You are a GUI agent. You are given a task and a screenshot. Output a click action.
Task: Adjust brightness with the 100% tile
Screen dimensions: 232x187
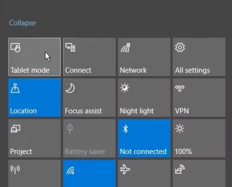199,138
